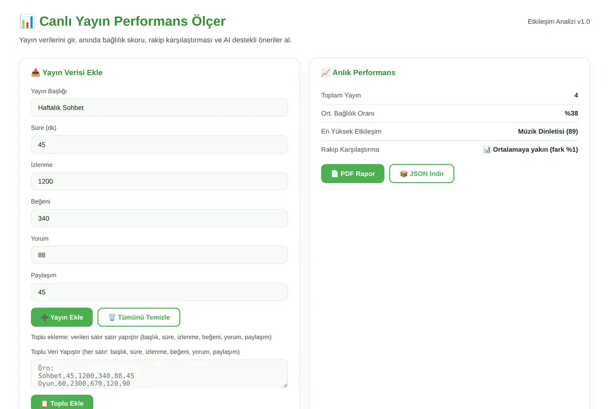Download the PDF Rapor
This screenshot has width=609, height=409.
[353, 174]
